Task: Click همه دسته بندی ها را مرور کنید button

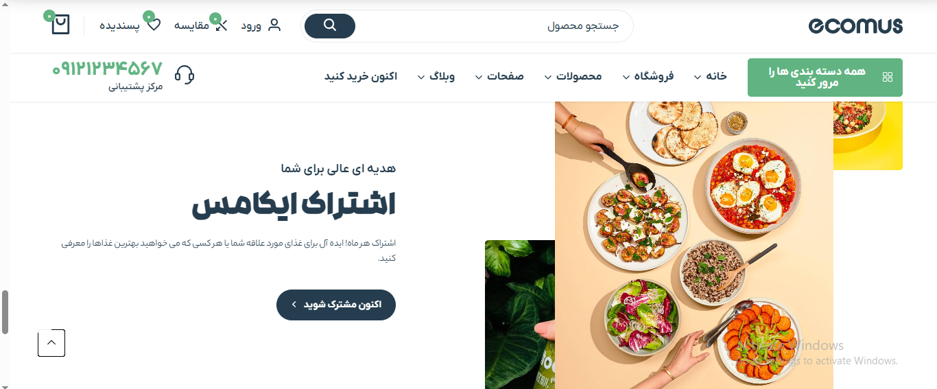Action: click(825, 78)
